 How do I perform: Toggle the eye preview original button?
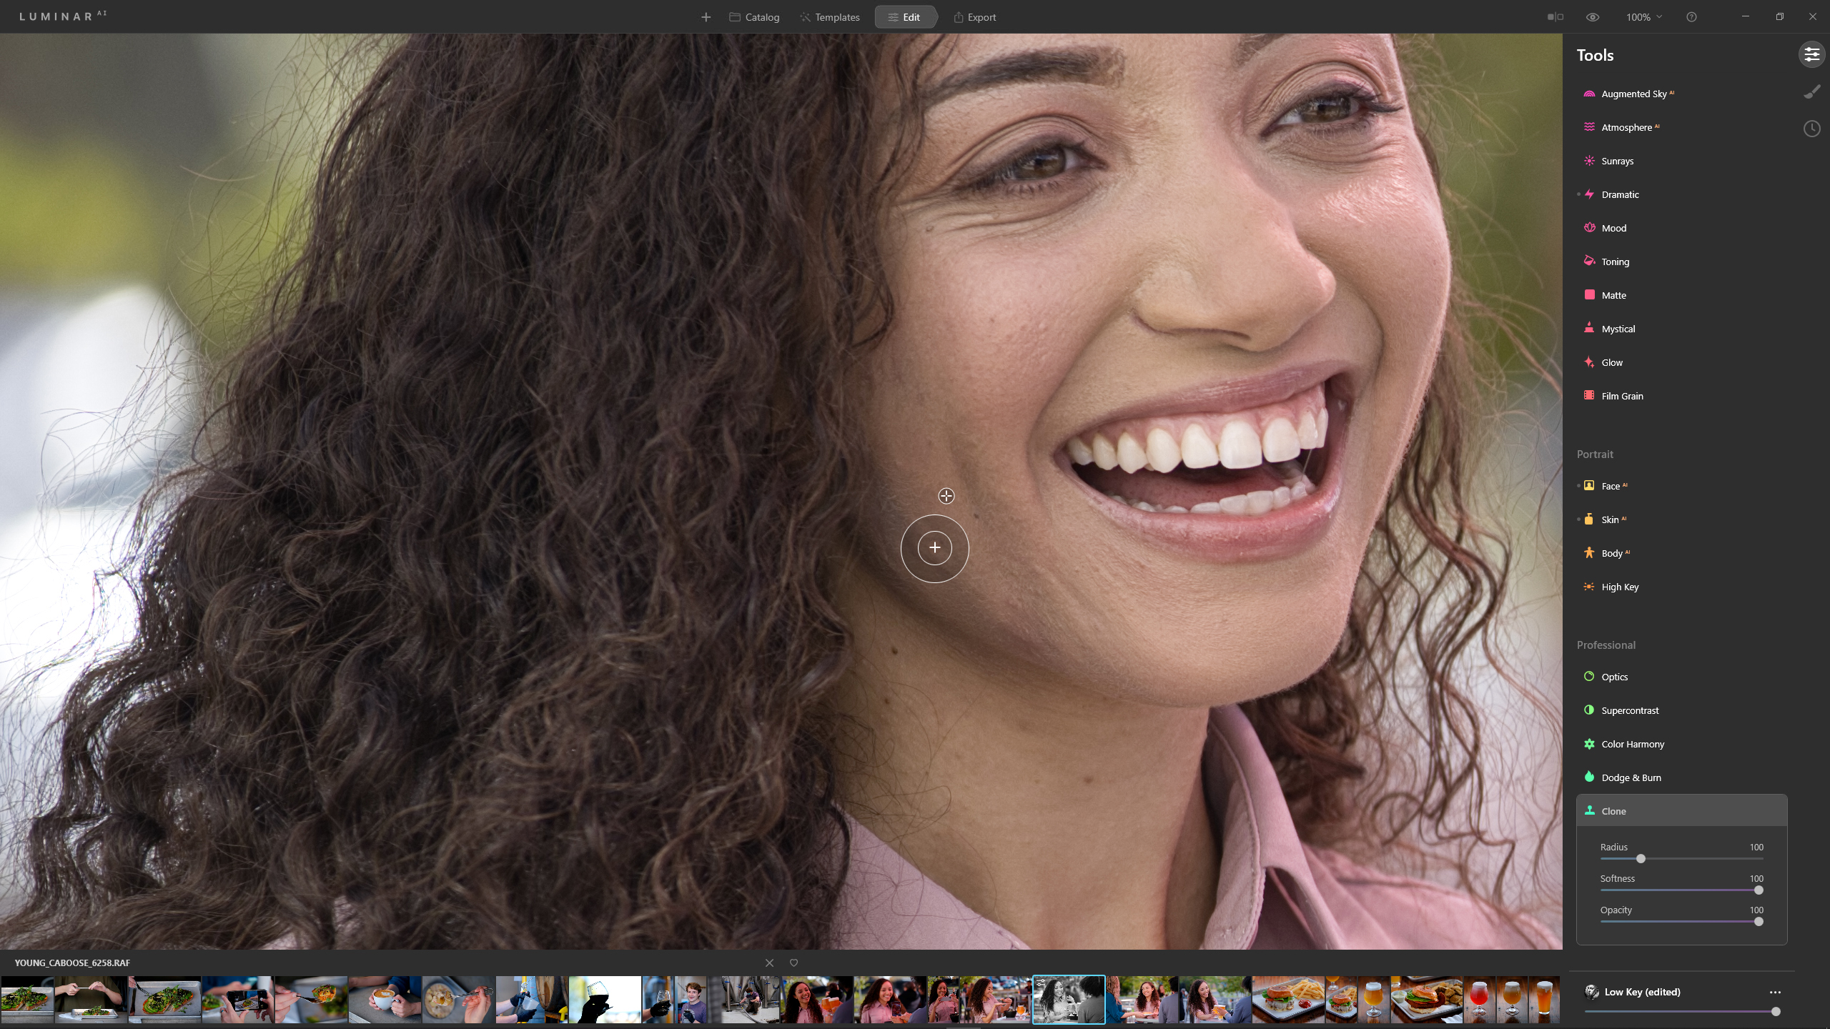click(x=1593, y=17)
